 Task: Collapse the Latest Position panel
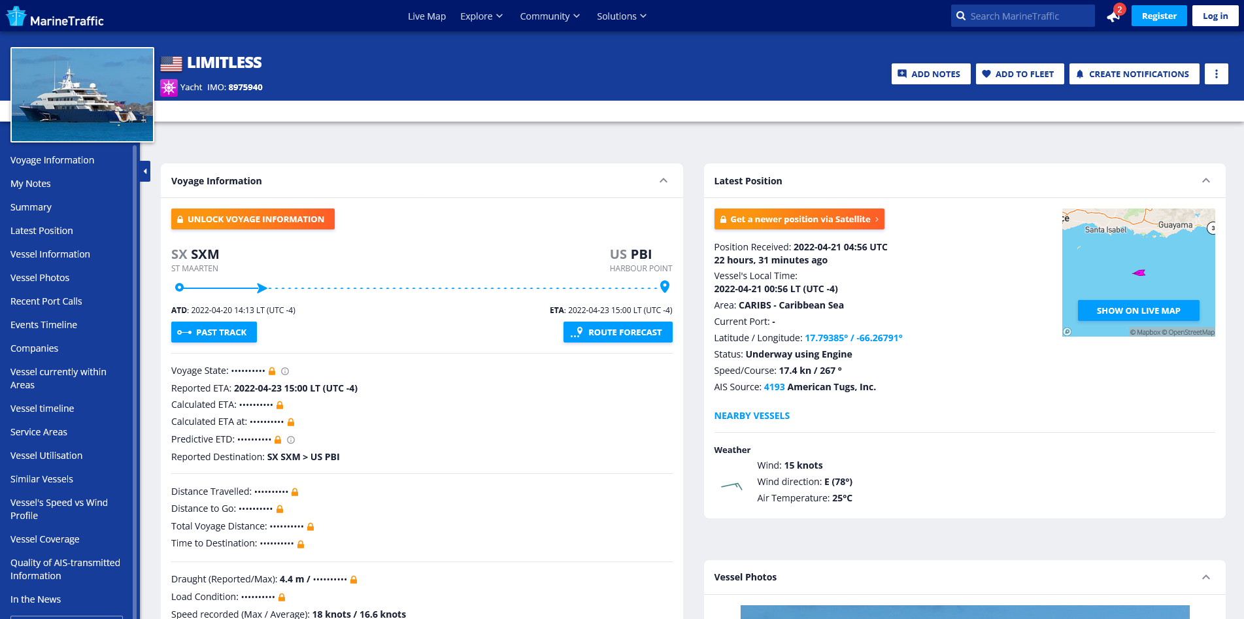pyautogui.click(x=1206, y=180)
